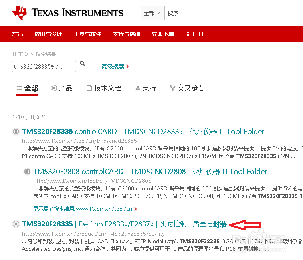
Task: Open TMS320F28335 controlCARD TMDSCNCD28335 result
Action: 143,132
